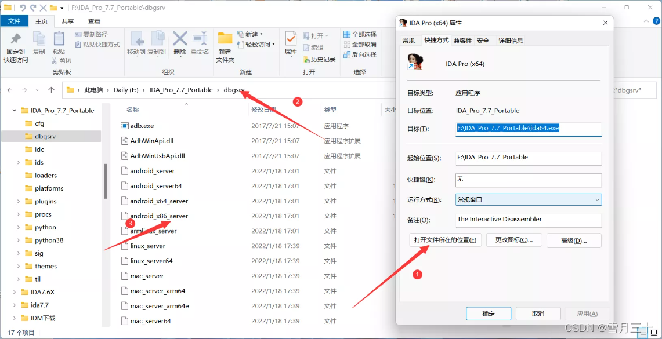Click the Advanced (高级) button
The width and height of the screenshot is (662, 339).
[574, 240]
